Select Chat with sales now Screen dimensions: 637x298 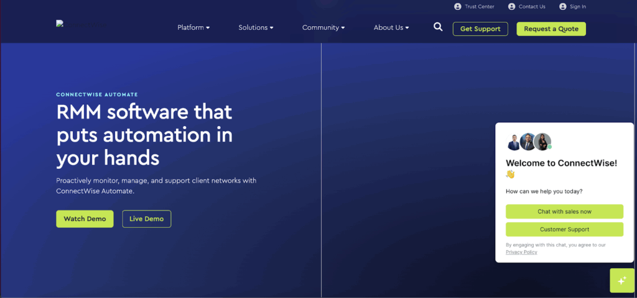(x=564, y=212)
